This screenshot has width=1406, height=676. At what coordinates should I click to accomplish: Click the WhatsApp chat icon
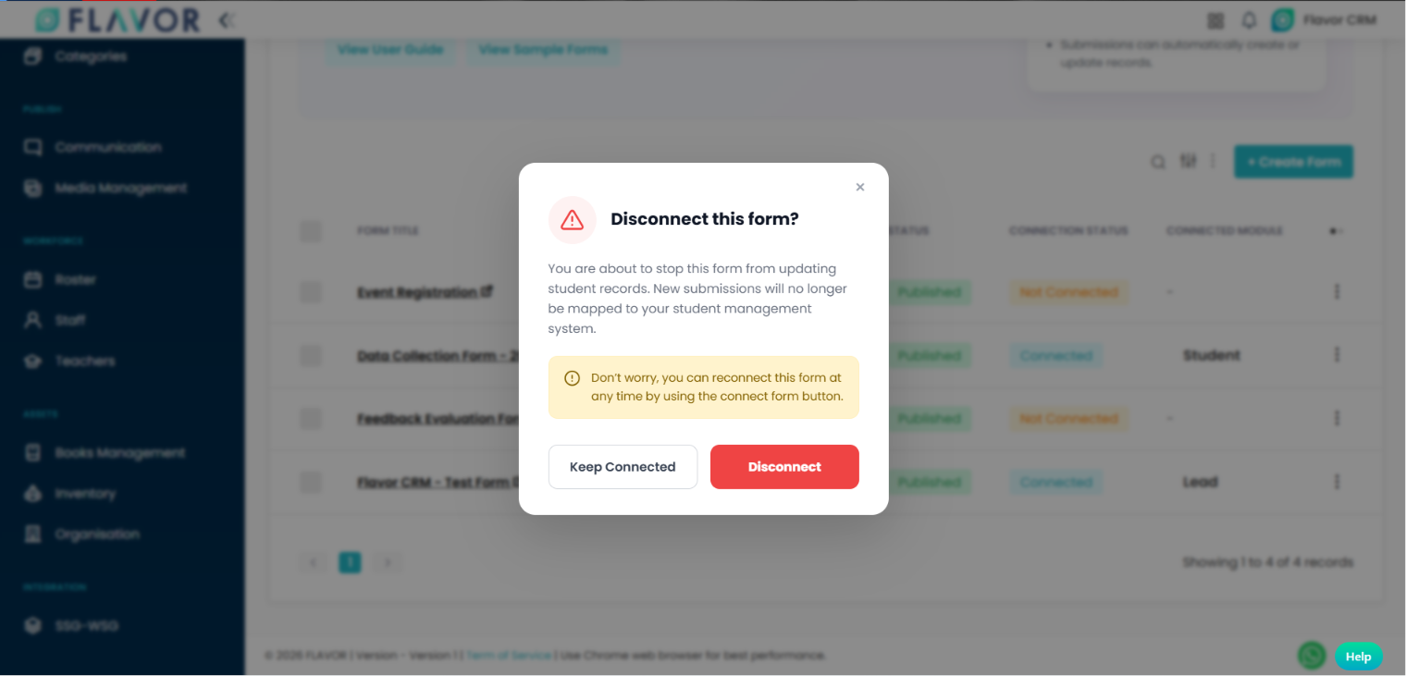[x=1312, y=656]
